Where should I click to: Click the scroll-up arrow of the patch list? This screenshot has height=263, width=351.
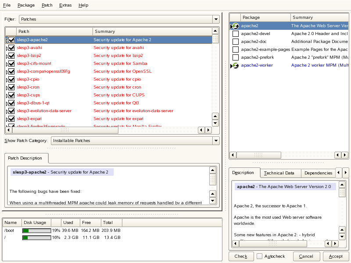pos(215,31)
